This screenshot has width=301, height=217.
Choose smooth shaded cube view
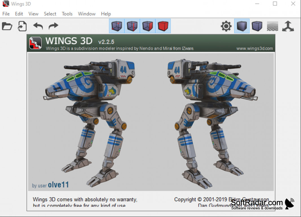242,26
